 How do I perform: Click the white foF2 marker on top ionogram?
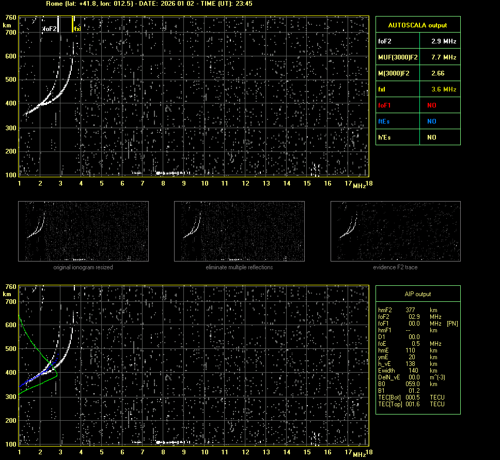click(58, 24)
